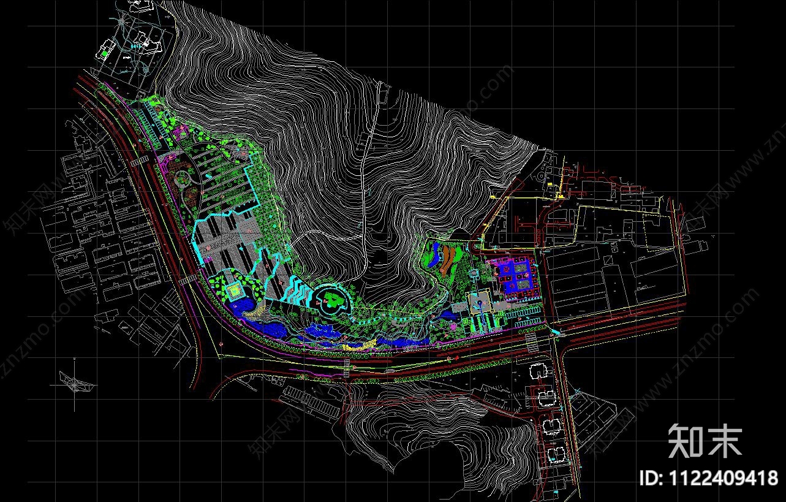Click the compass rose symbol beside the plan

tap(75, 384)
